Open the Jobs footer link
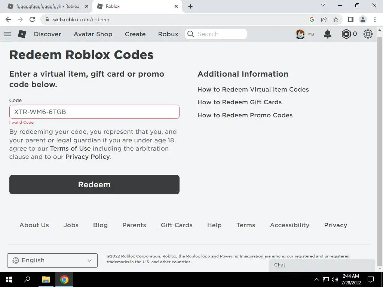 pos(71,225)
